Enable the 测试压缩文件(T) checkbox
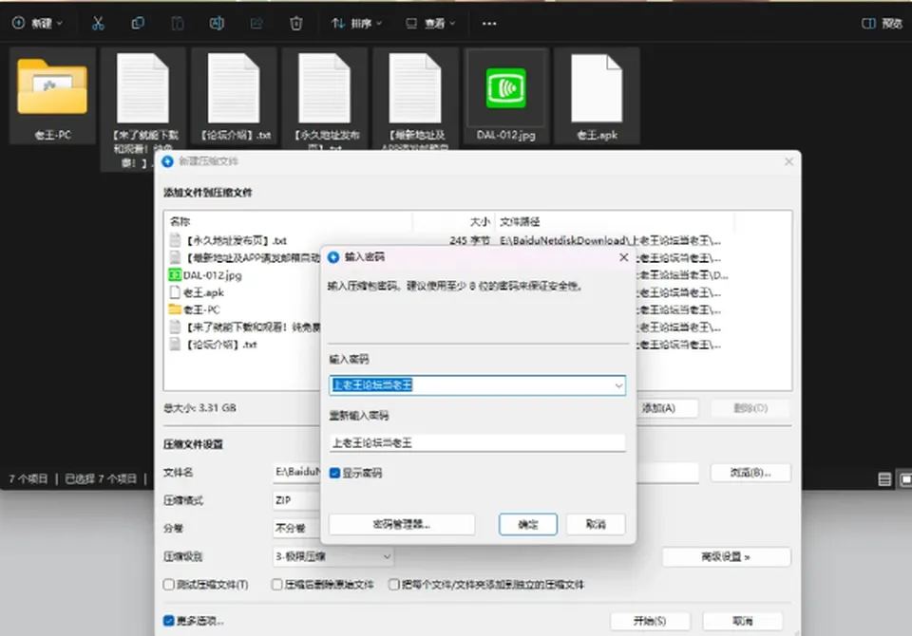Image resolution: width=912 pixels, height=636 pixels. point(169,584)
